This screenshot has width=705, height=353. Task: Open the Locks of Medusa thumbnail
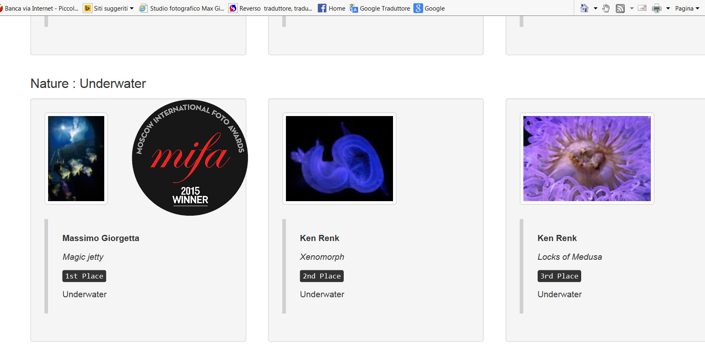[587, 158]
